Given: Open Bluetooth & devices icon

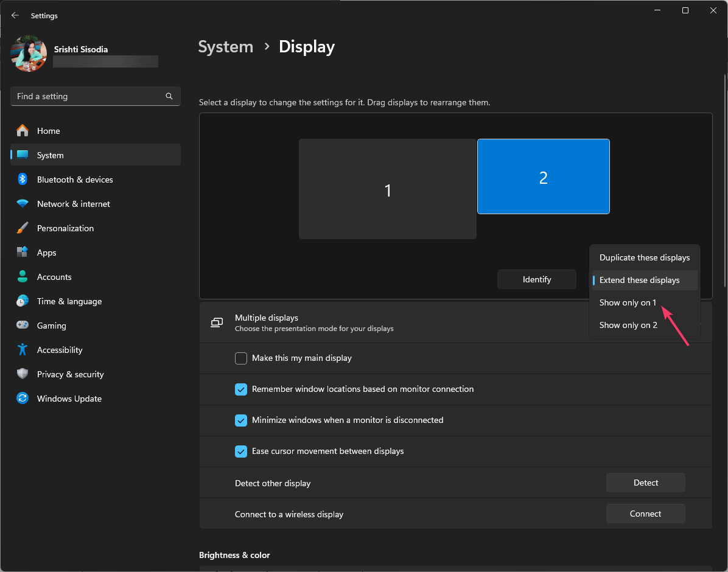Looking at the screenshot, I should (x=23, y=180).
